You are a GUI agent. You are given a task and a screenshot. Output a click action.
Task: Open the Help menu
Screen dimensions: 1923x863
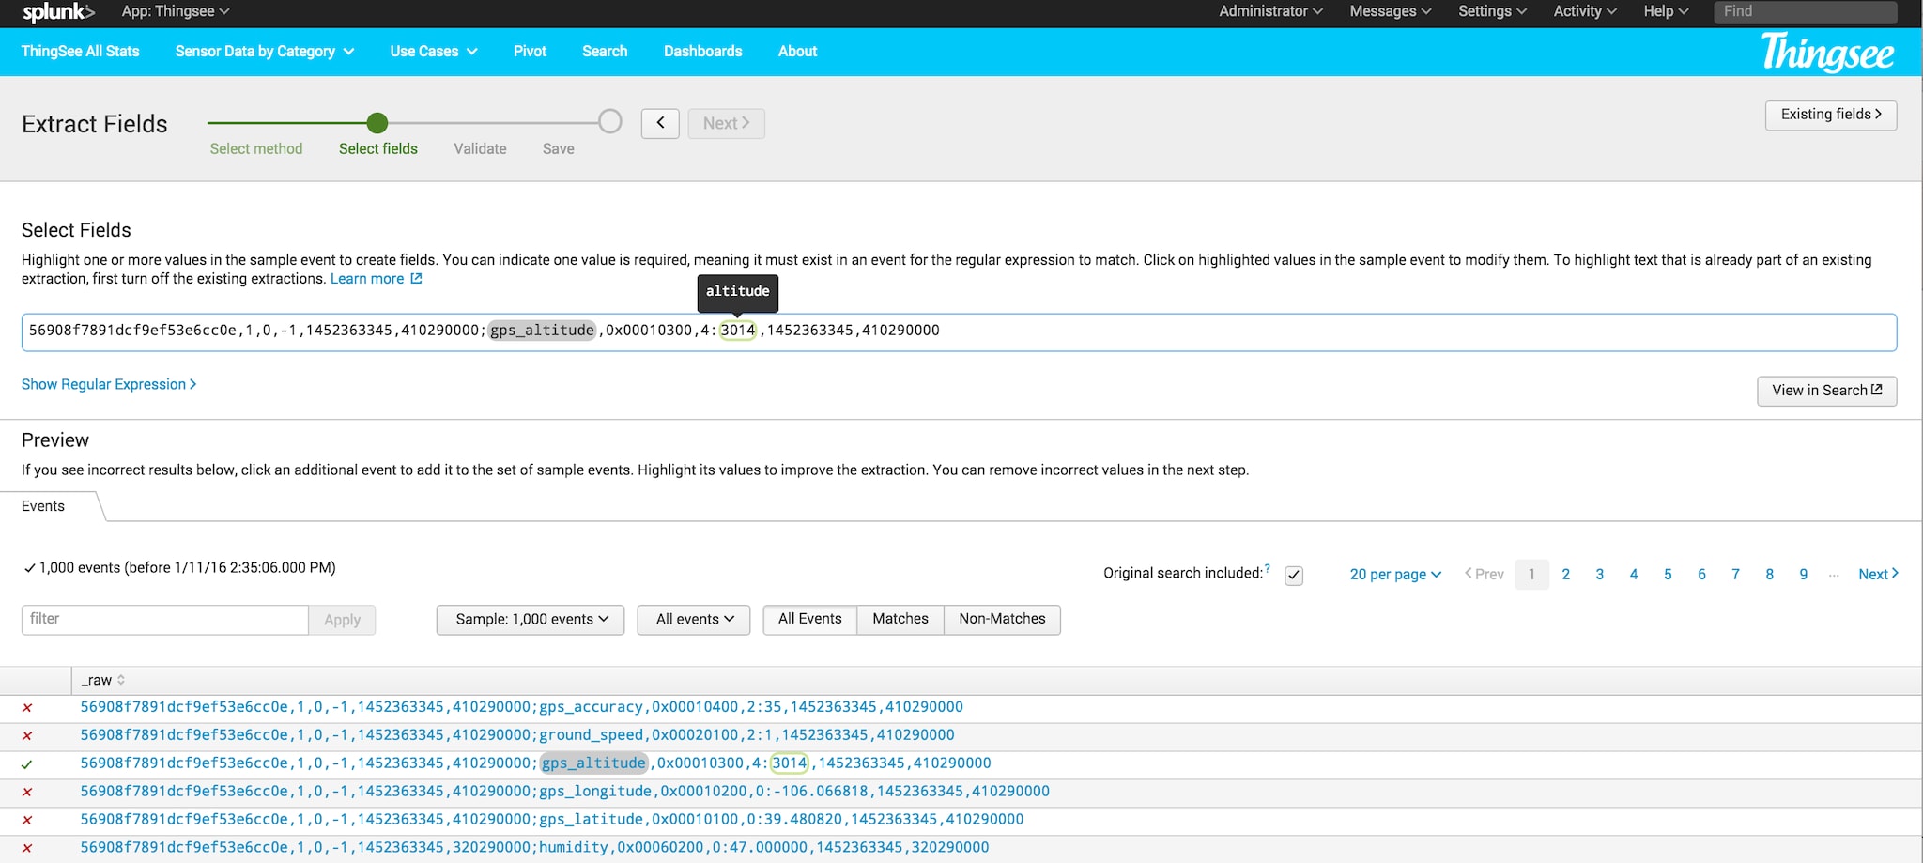pyautogui.click(x=1666, y=11)
